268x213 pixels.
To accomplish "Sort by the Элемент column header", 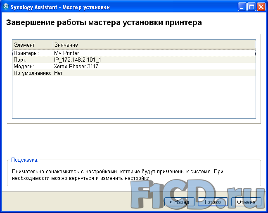I will pos(32,45).
